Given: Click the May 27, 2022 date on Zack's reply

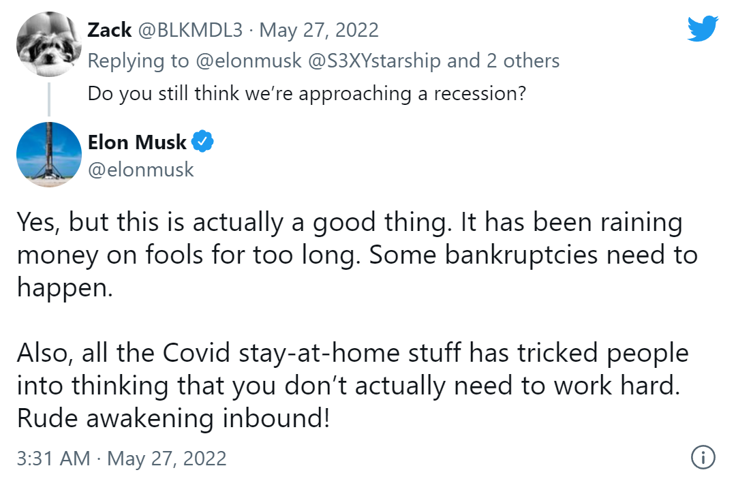Looking at the screenshot, I should (x=319, y=31).
